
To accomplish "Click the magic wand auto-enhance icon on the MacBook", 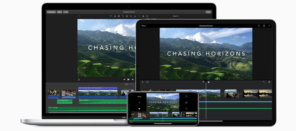I will (x=80, y=16).
